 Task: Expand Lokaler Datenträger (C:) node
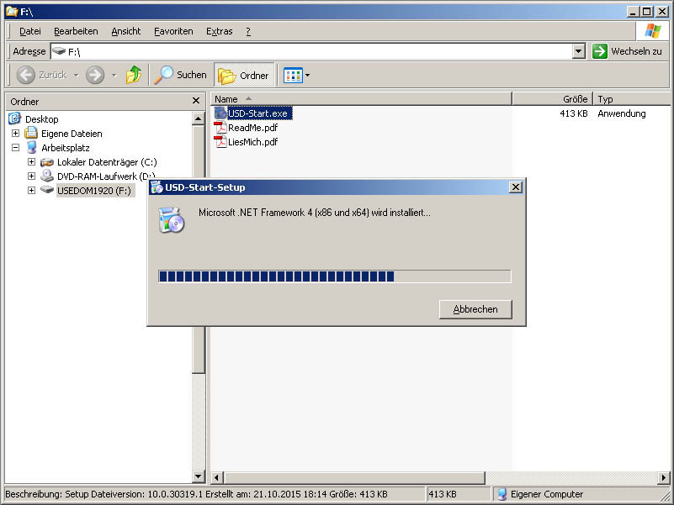click(x=31, y=162)
